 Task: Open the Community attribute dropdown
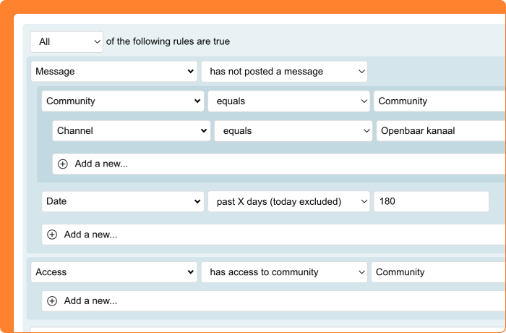tap(123, 101)
